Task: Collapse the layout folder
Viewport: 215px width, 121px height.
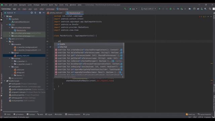Action: click(10, 53)
